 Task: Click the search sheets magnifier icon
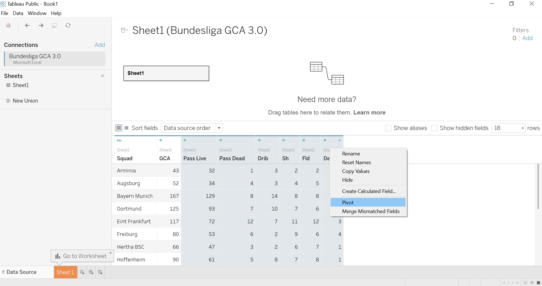pyautogui.click(x=102, y=76)
